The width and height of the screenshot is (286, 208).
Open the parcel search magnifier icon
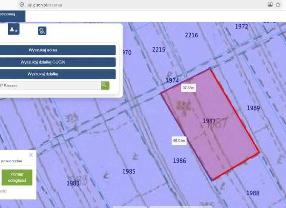point(42,31)
